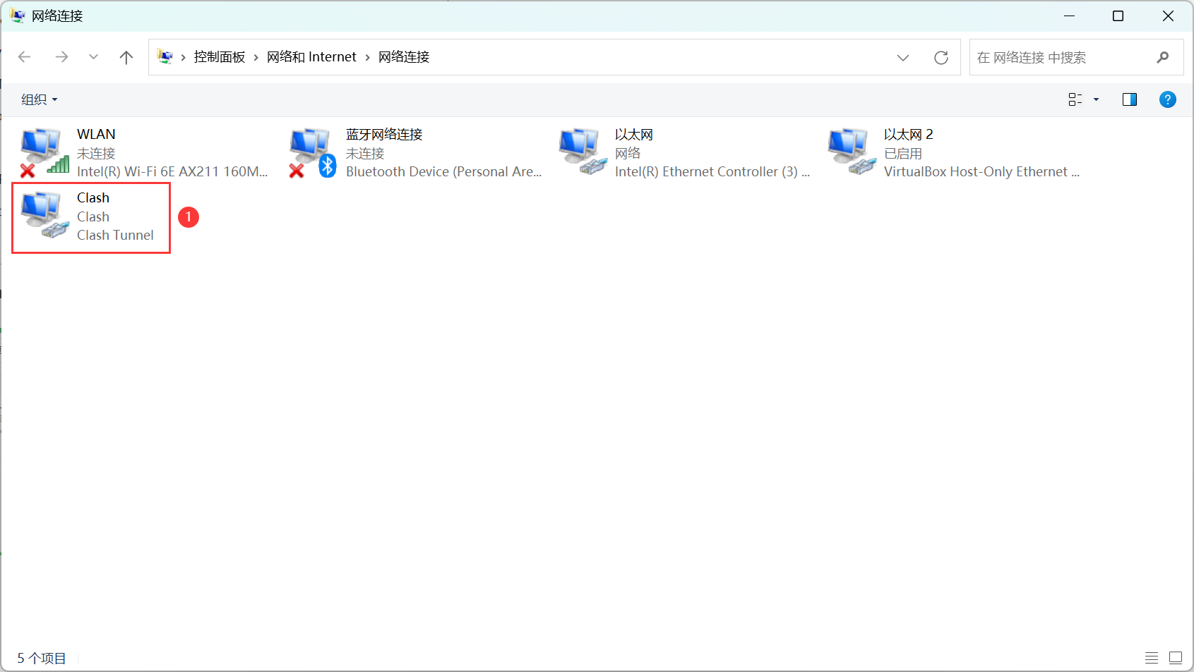
Task: Open the 组织 menu
Action: [39, 99]
